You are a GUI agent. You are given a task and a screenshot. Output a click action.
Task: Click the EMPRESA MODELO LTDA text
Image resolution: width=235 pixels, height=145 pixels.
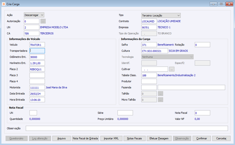[54, 27]
